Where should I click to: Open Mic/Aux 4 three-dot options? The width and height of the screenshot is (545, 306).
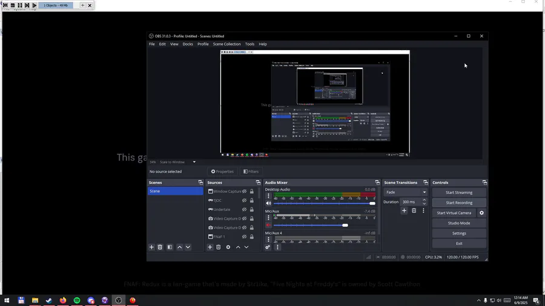pos(268,239)
